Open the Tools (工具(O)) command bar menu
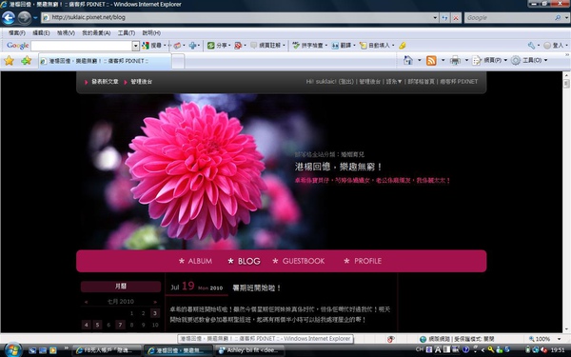The image size is (571, 357). [x=529, y=61]
